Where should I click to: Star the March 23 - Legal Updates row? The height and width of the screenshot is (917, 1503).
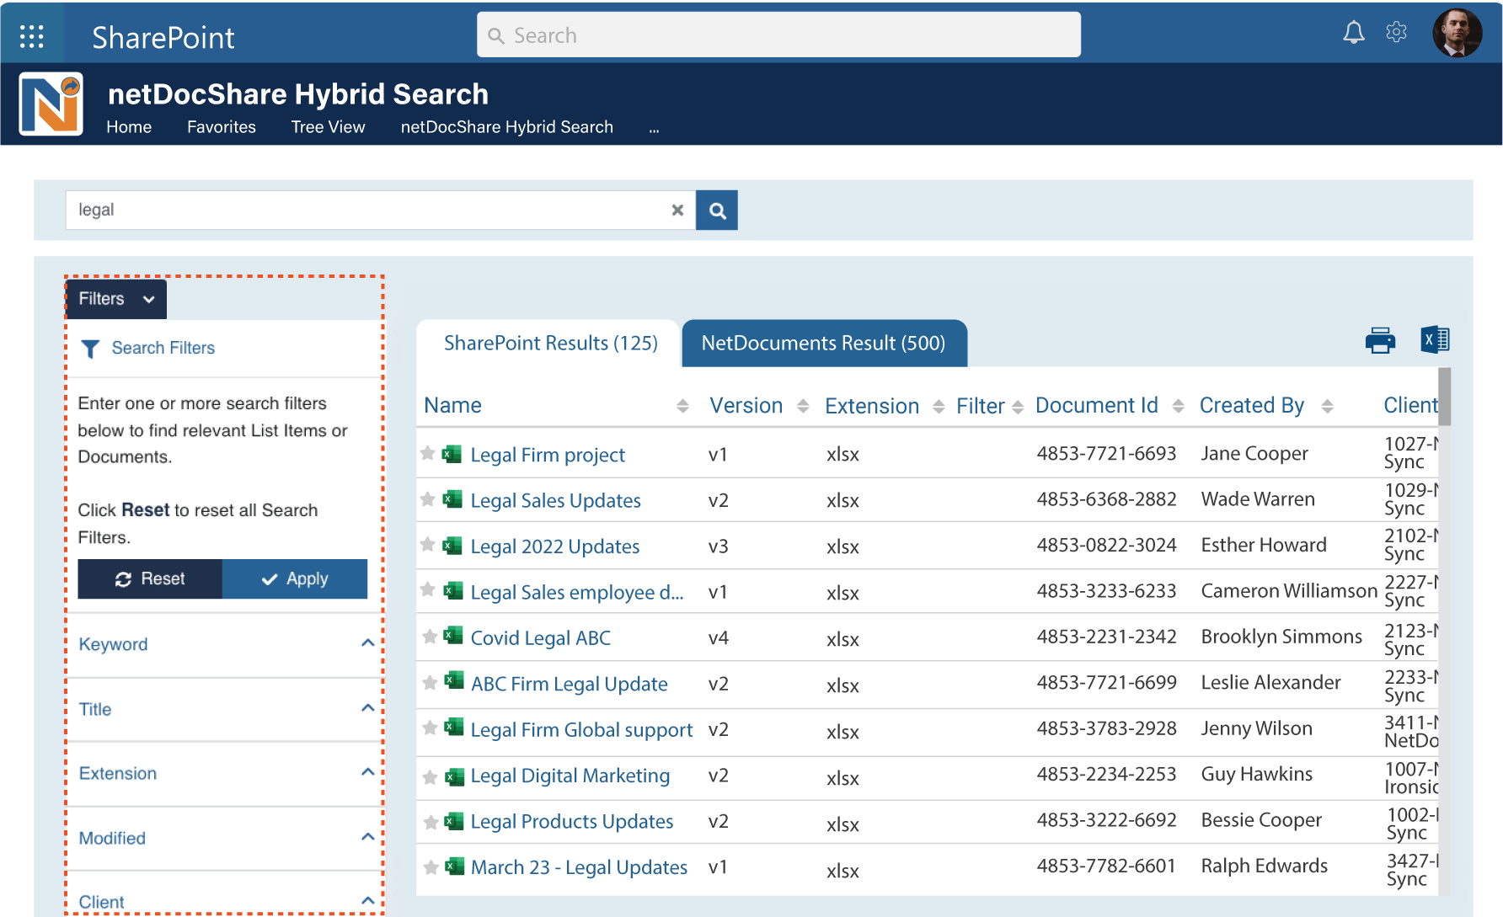pos(431,867)
